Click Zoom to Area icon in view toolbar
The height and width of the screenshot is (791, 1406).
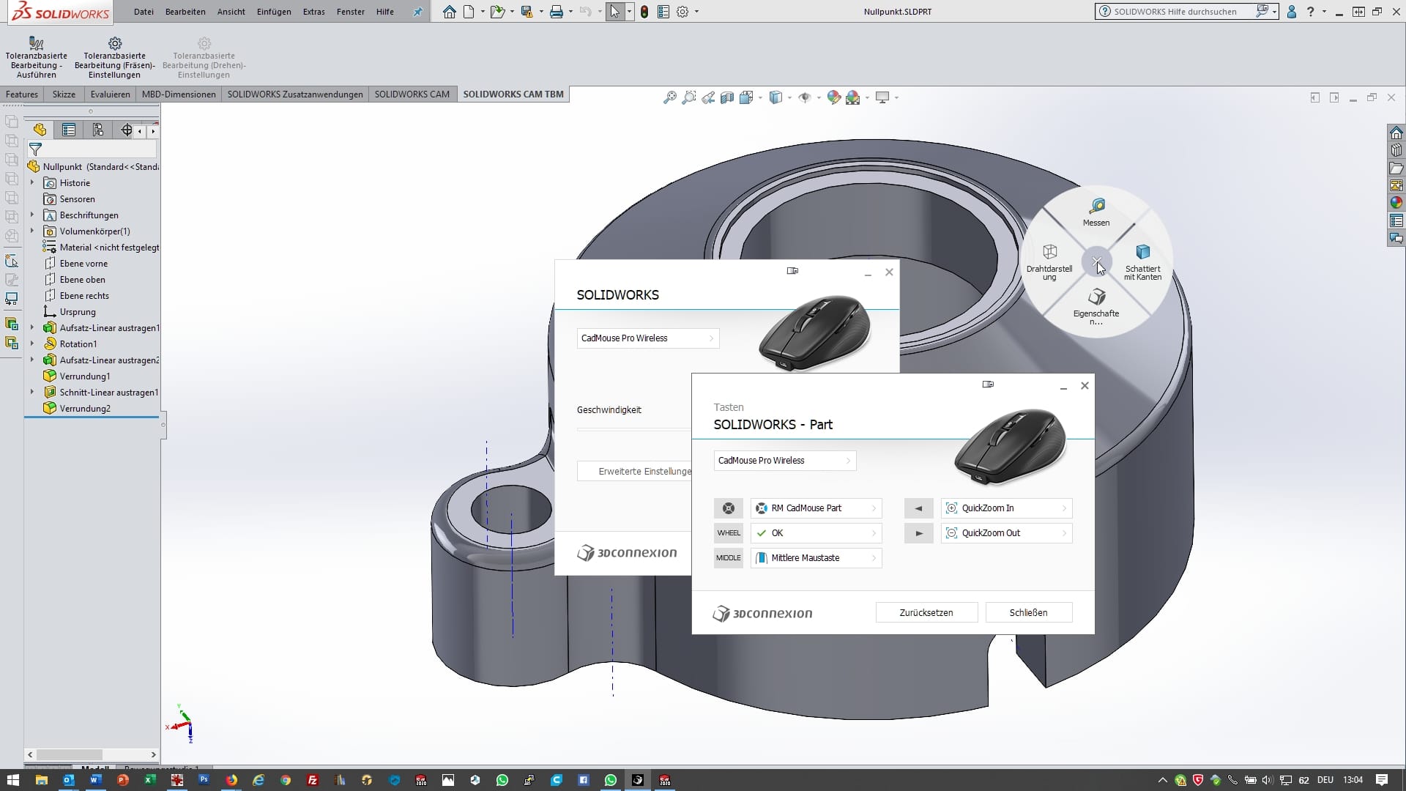(x=688, y=97)
